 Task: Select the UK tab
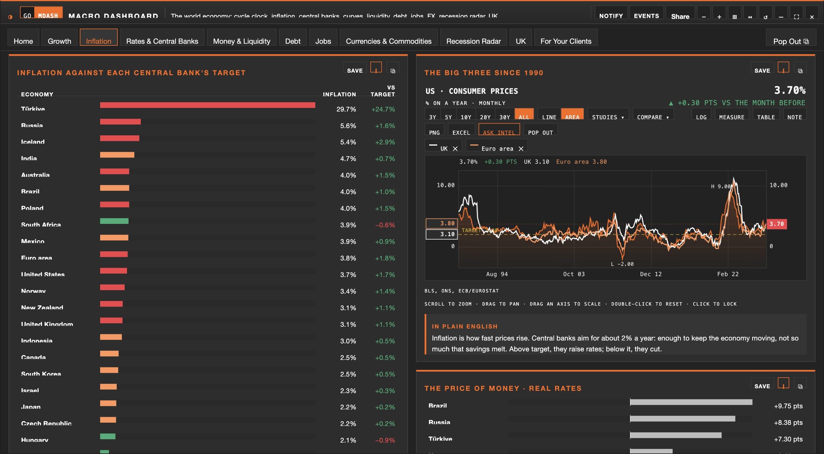[x=520, y=38]
